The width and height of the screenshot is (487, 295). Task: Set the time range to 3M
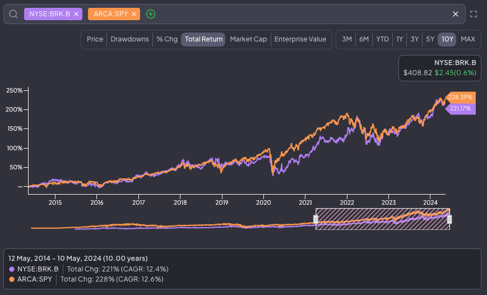[346, 39]
